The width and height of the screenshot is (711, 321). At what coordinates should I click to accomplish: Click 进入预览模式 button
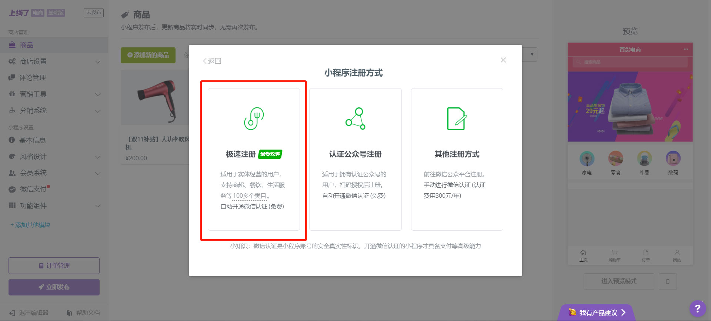[x=619, y=281]
